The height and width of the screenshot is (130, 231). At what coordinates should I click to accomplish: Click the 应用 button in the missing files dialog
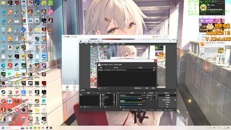[x=147, y=88]
